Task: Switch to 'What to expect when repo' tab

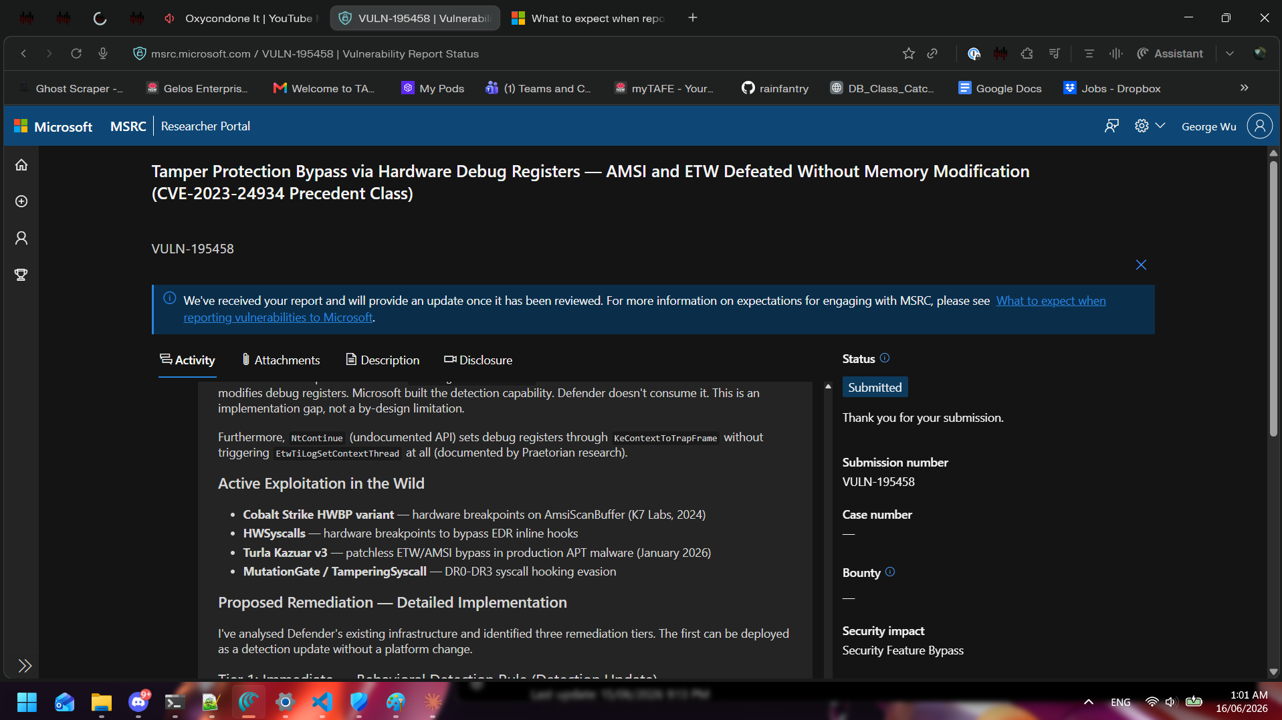Action: tap(589, 18)
